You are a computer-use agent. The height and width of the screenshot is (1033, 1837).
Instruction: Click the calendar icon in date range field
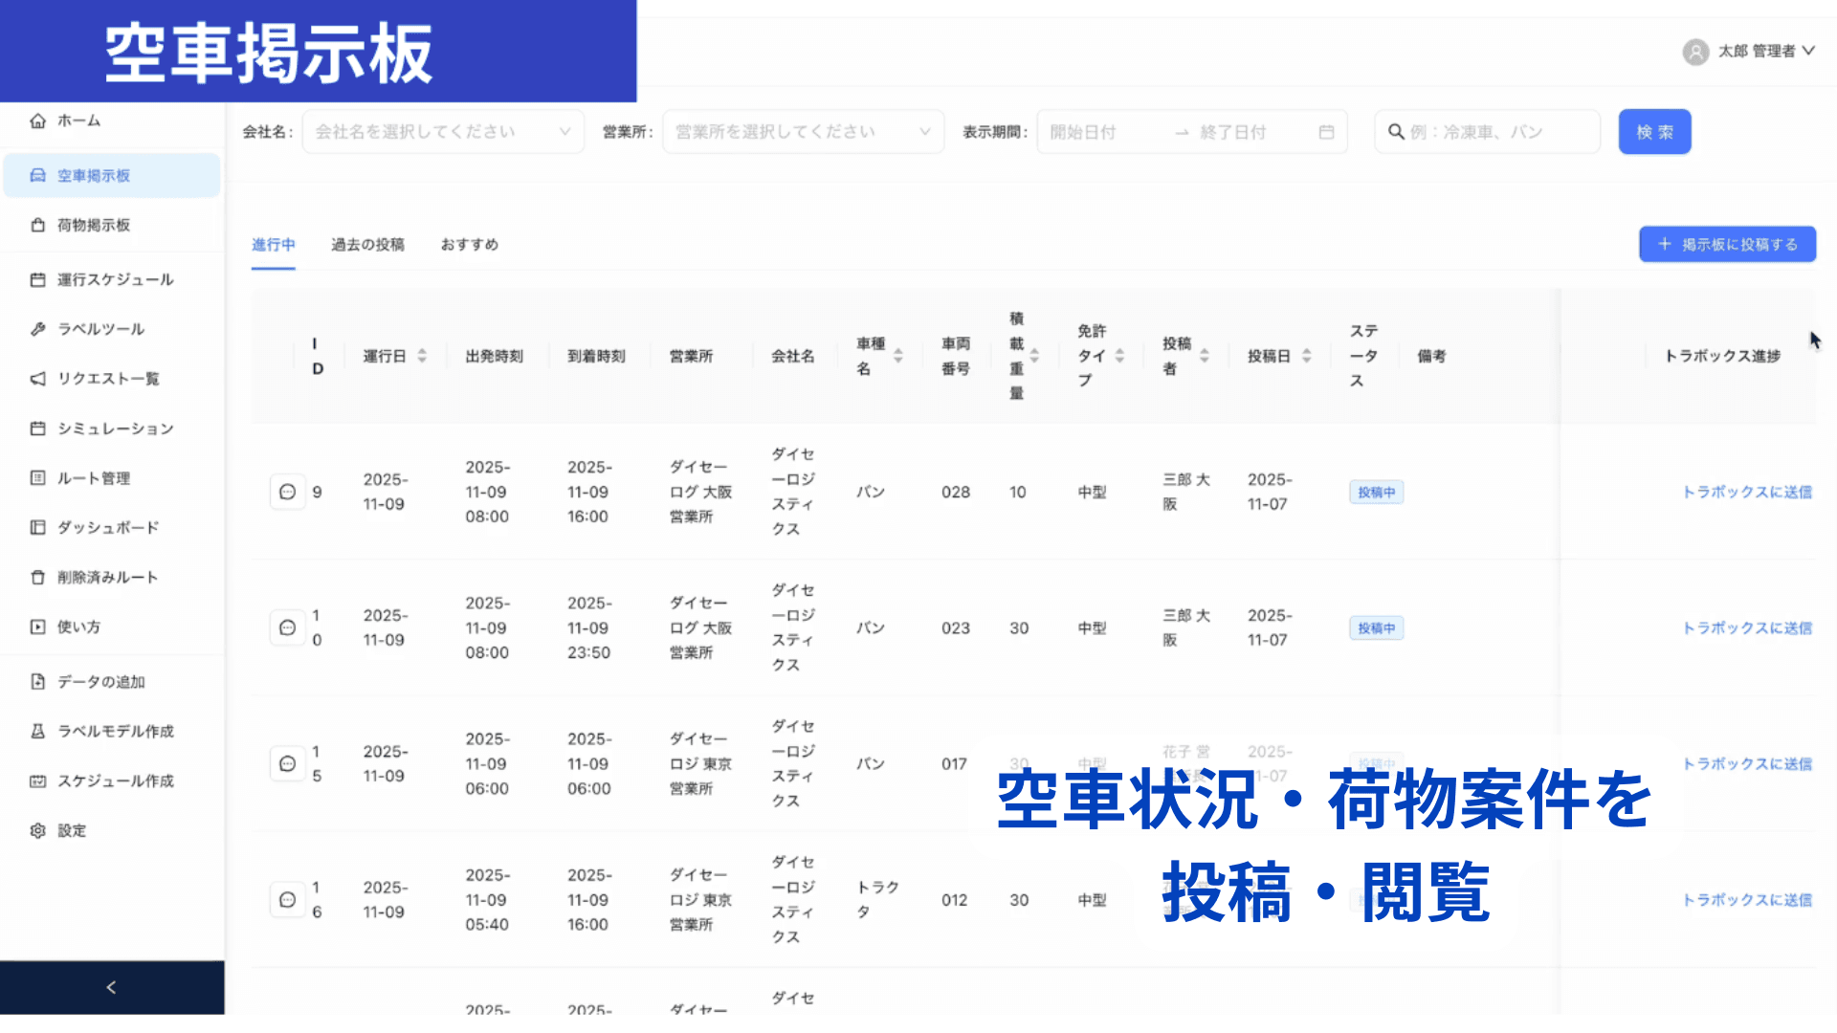(1326, 132)
